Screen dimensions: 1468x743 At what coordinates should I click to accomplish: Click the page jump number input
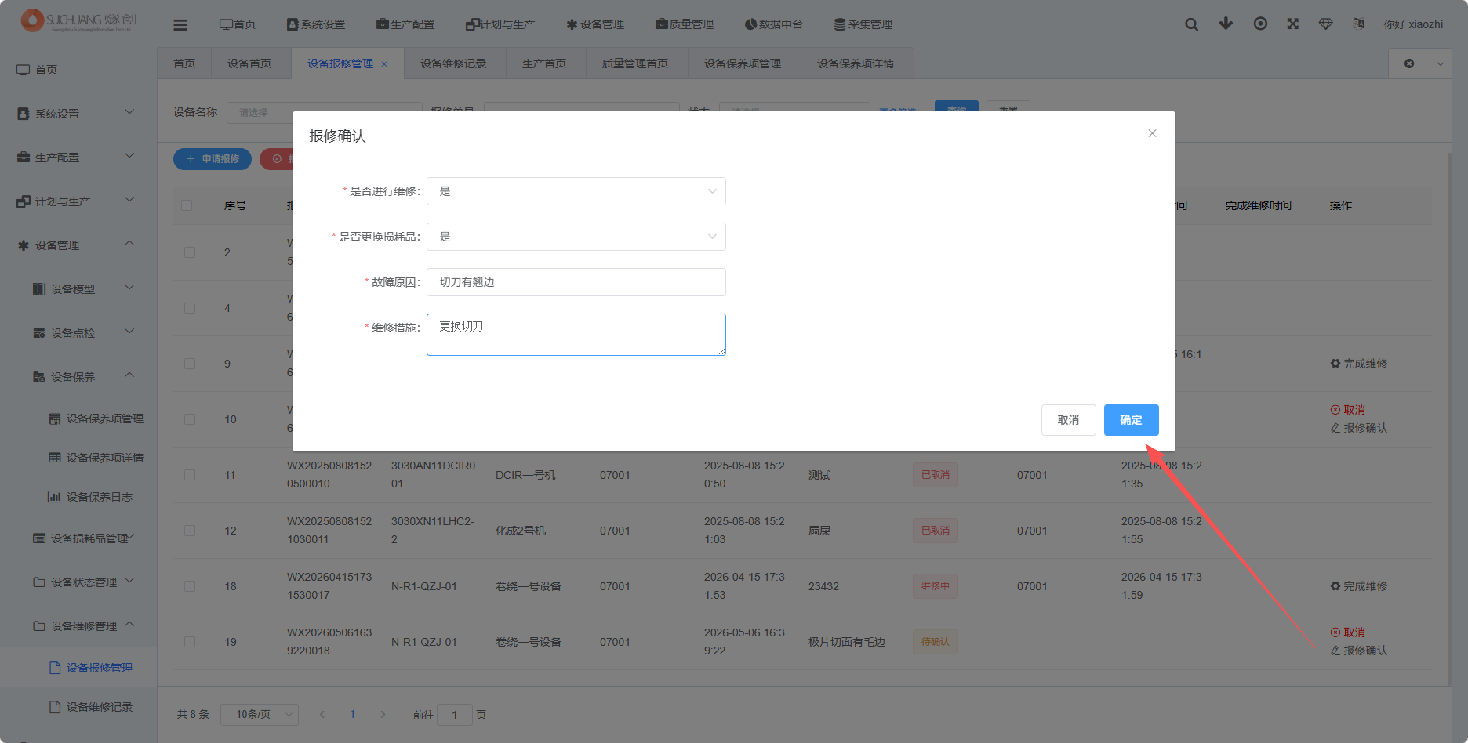tap(455, 715)
